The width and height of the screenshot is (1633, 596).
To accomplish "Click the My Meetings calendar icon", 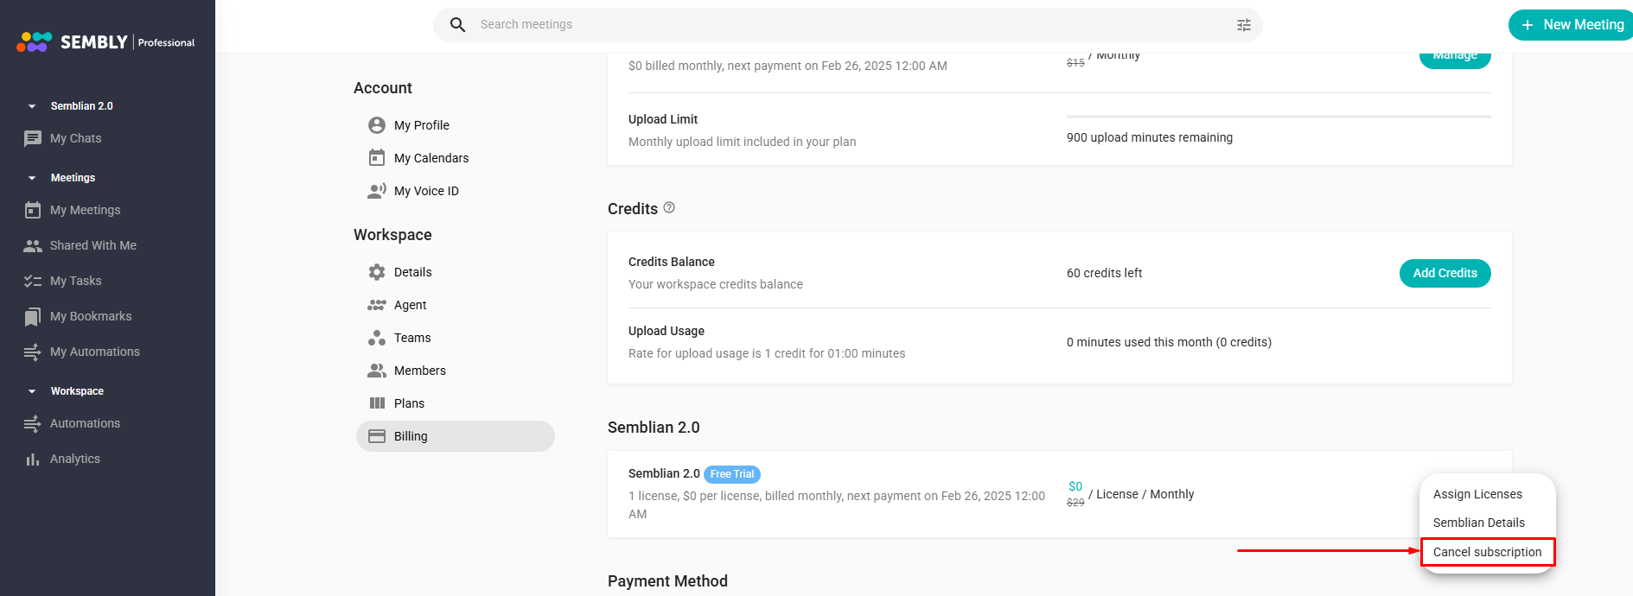I will tap(33, 210).
